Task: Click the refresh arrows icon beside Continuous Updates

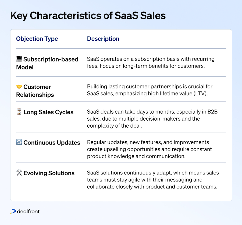Action: [x=19, y=142]
